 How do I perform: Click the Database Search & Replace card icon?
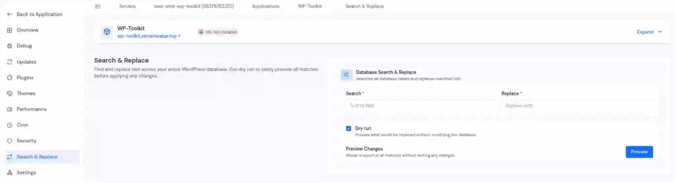[346, 75]
